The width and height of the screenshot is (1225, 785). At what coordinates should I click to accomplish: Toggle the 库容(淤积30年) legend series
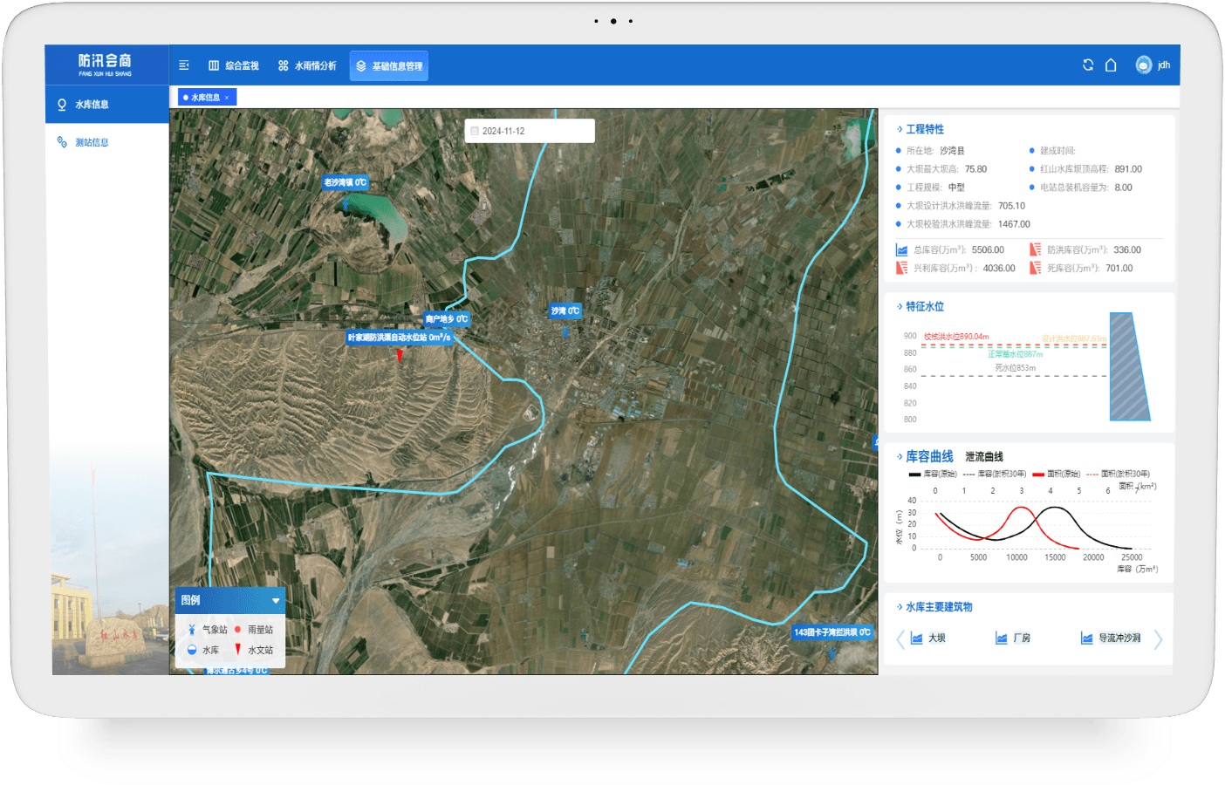click(995, 474)
